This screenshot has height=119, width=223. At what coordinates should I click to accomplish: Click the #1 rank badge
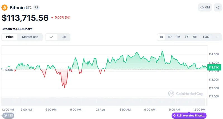tap(36, 8)
